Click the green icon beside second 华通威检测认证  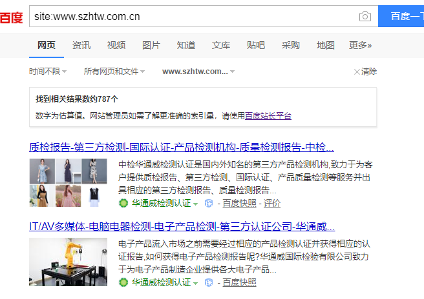click(x=123, y=282)
